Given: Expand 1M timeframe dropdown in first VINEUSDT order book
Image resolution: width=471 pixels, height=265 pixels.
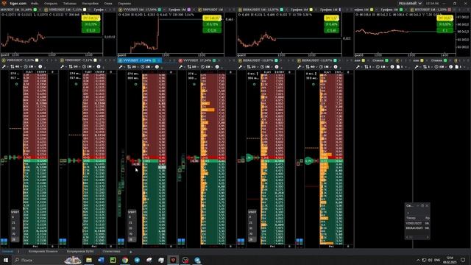Looking at the screenshot, I should pyautogui.click(x=29, y=66).
